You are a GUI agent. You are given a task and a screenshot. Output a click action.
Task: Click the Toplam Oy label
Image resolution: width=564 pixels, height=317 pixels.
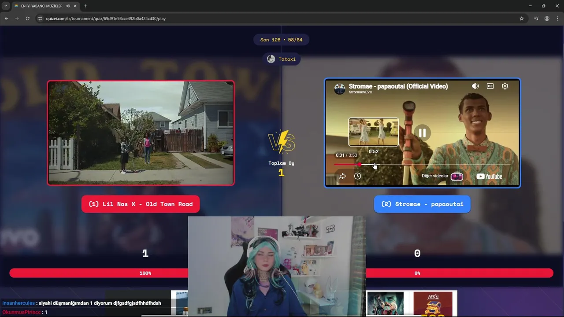tap(281, 163)
